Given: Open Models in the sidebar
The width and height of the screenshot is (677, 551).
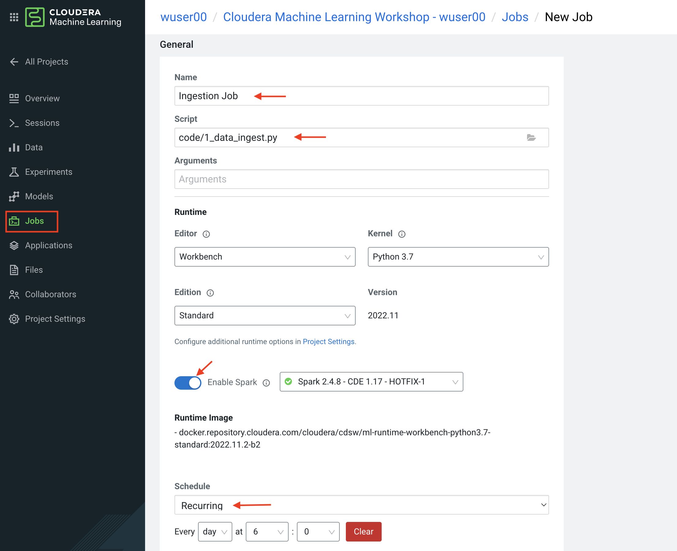Looking at the screenshot, I should click(39, 196).
